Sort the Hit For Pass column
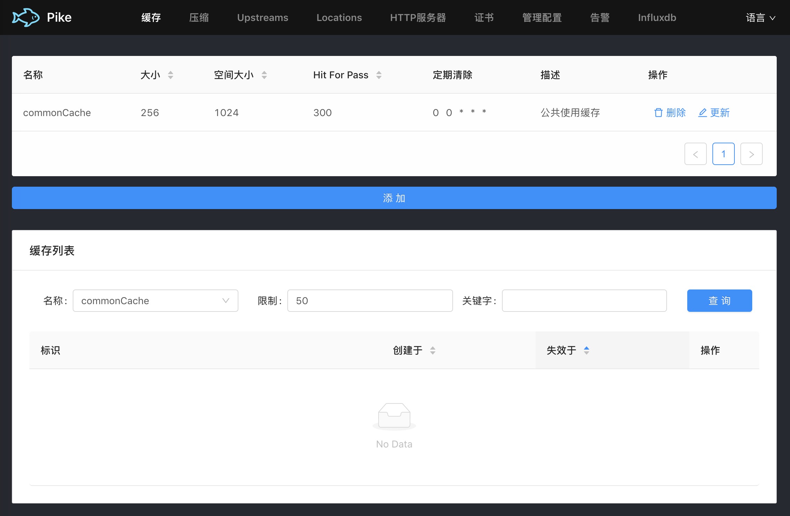This screenshot has height=516, width=790. [x=379, y=75]
